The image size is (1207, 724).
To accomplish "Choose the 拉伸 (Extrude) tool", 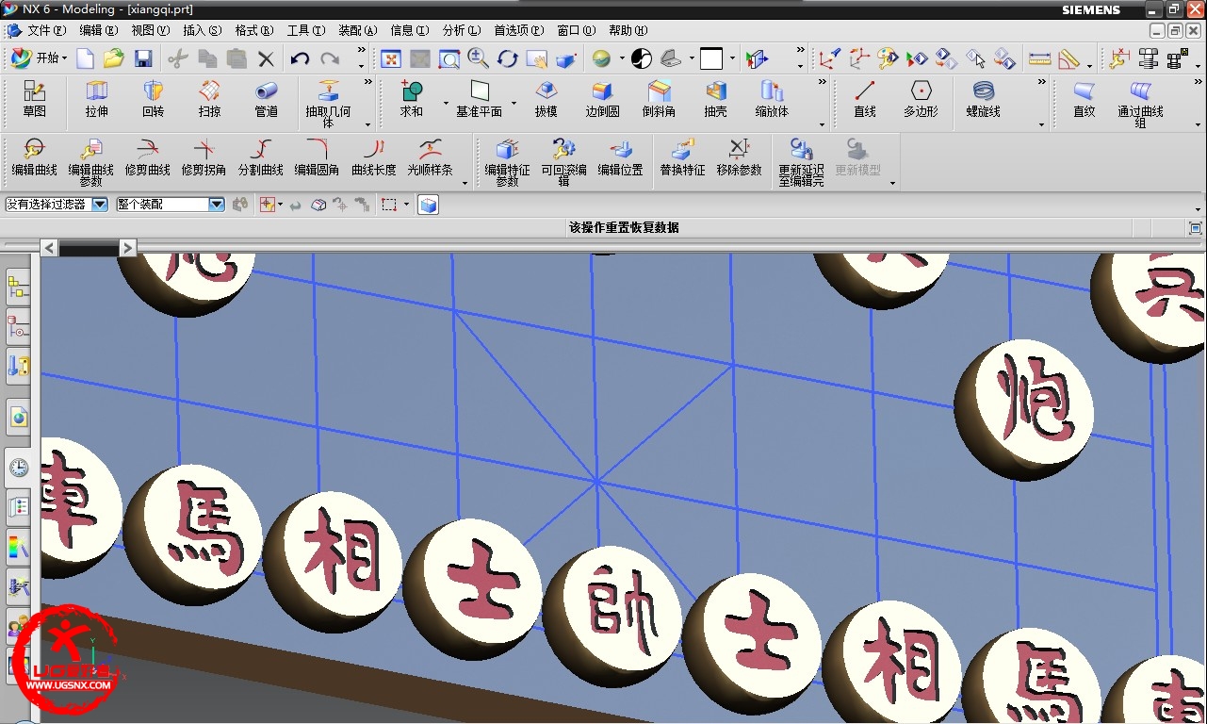I will tap(96, 100).
